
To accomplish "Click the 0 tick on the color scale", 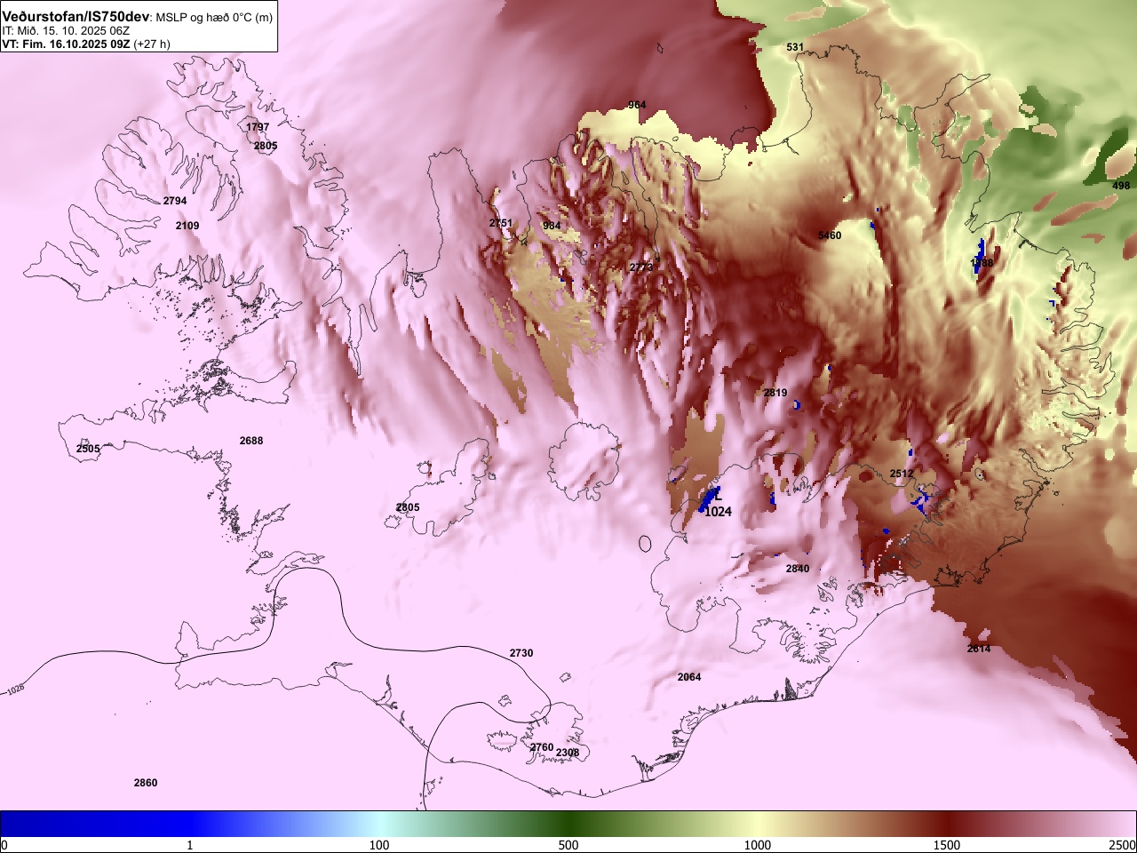I will [4, 845].
